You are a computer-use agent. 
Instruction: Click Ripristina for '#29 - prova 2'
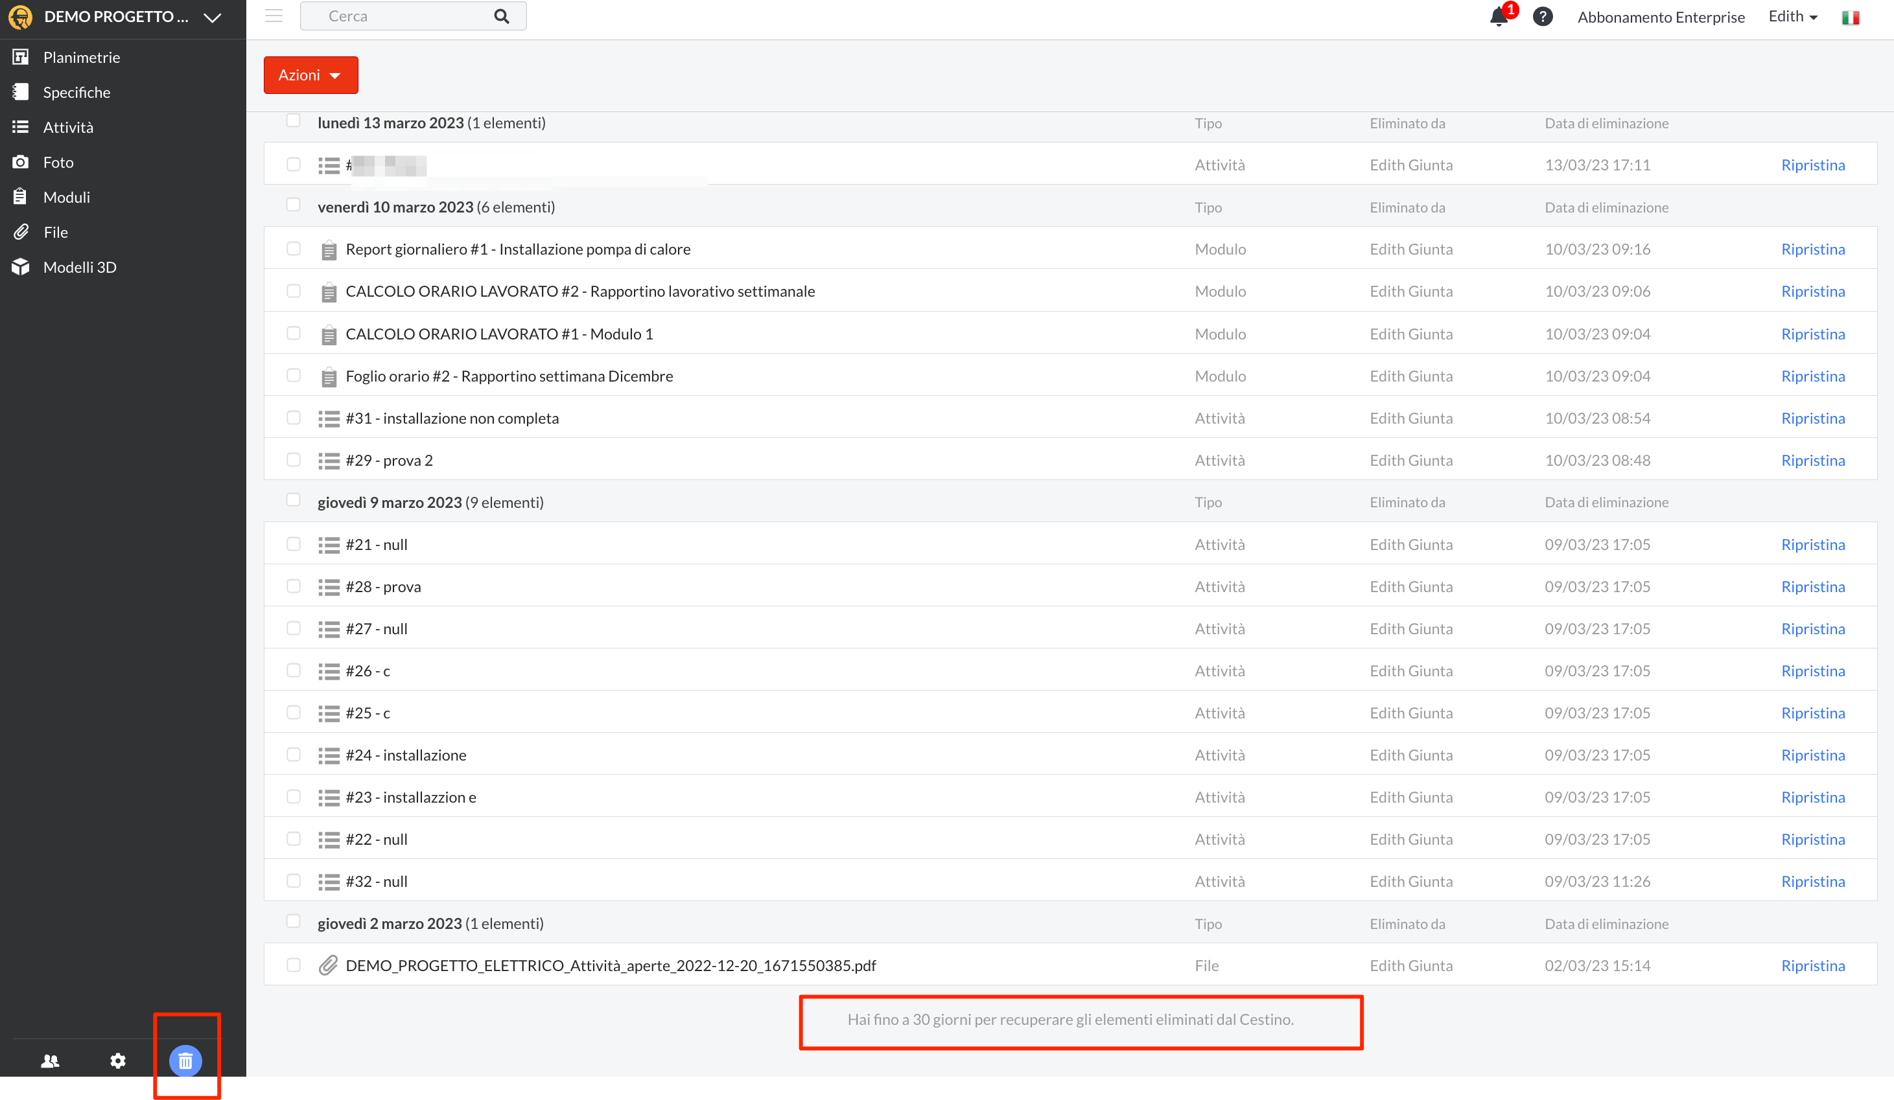pyautogui.click(x=1812, y=460)
